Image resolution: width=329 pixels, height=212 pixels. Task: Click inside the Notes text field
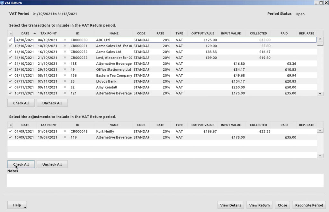(x=165, y=181)
